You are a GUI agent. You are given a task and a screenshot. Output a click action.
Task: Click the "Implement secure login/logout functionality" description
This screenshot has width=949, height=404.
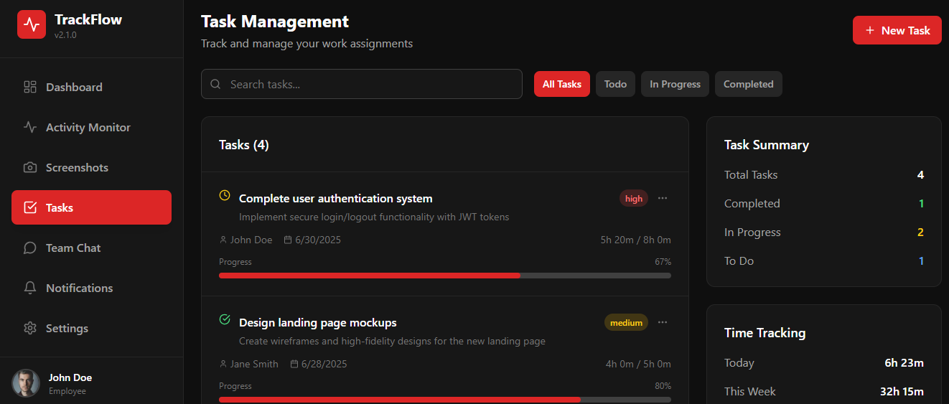point(374,217)
